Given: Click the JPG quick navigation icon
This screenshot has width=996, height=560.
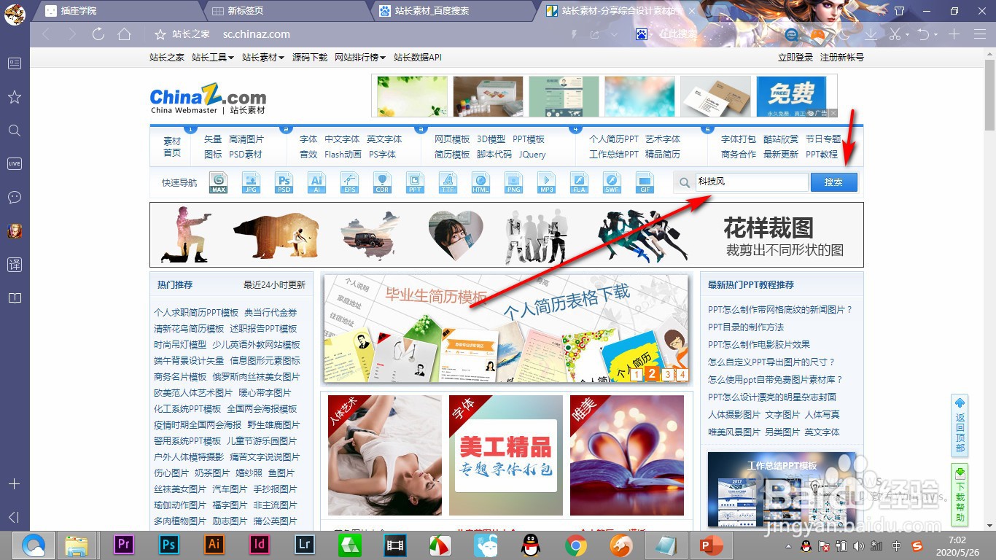Looking at the screenshot, I should point(251,182).
